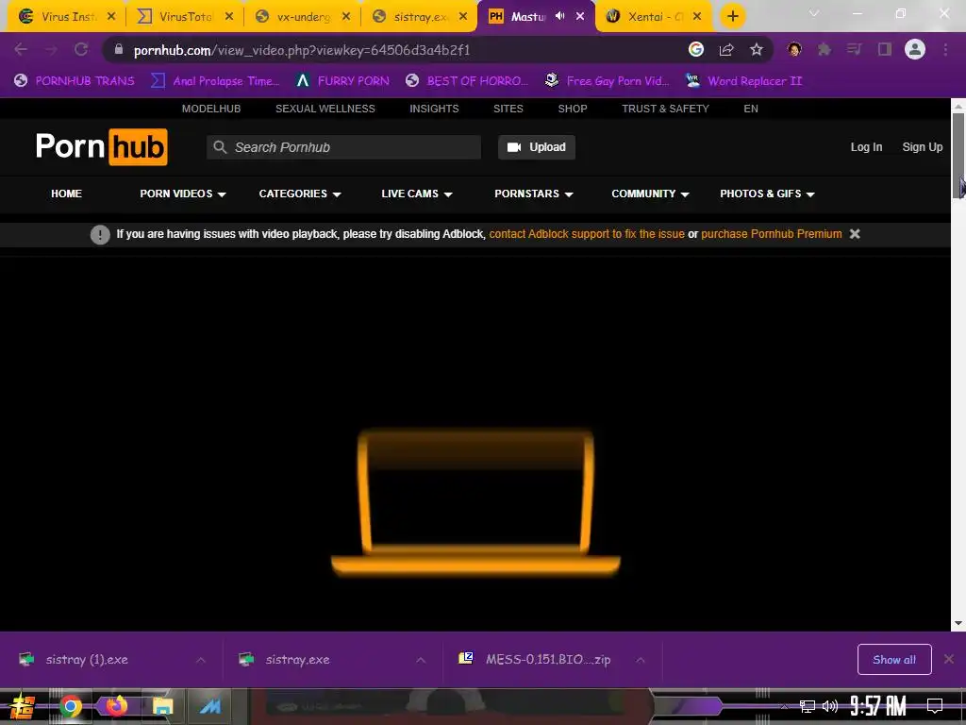Open the media controls icon in toolbar

point(855,49)
